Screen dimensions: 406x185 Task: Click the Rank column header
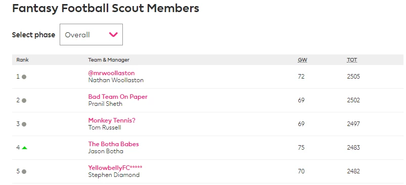coord(23,60)
